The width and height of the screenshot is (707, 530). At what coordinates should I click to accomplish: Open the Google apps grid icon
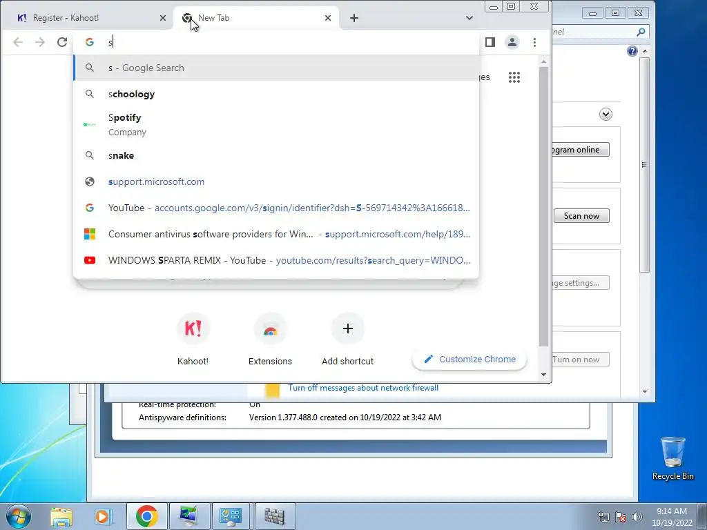pyautogui.click(x=514, y=77)
